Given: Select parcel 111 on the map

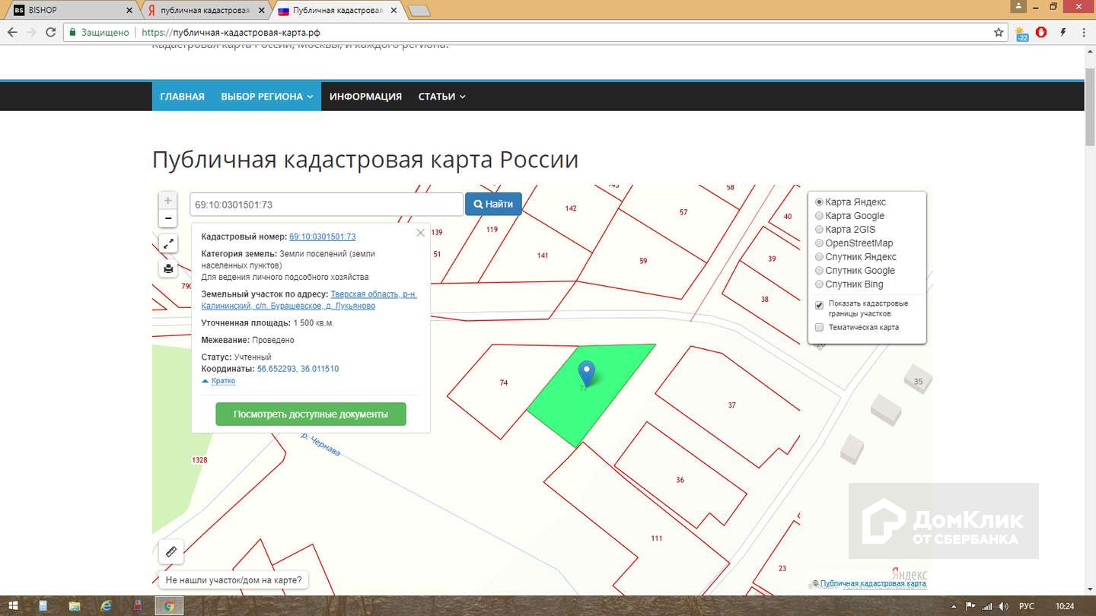Looking at the screenshot, I should pyautogui.click(x=656, y=538).
